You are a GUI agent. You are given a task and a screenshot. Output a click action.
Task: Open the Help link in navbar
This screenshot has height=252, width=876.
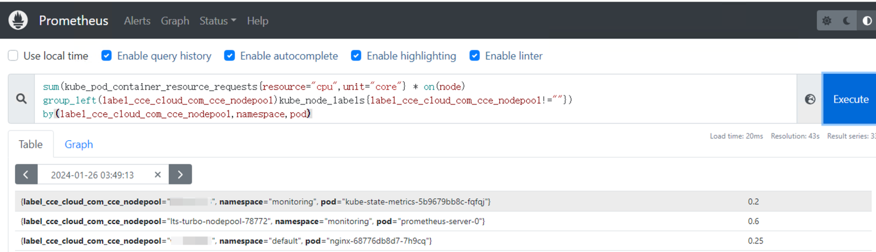pos(258,21)
